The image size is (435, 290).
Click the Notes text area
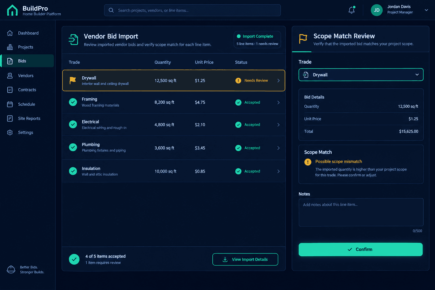[x=361, y=212]
